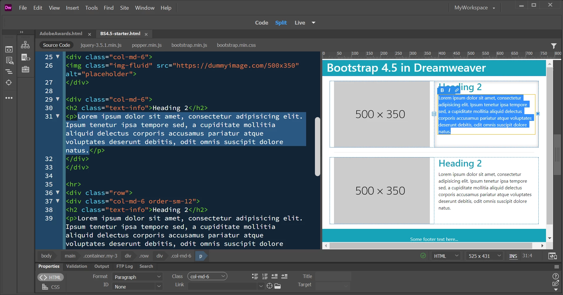Viewport: 563px width, 295px height.
Task: Select the .row tag in tag selector
Action: coord(143,256)
